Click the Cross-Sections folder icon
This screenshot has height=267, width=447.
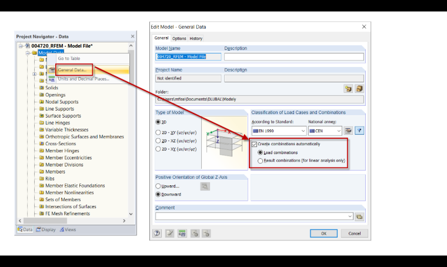(42, 143)
